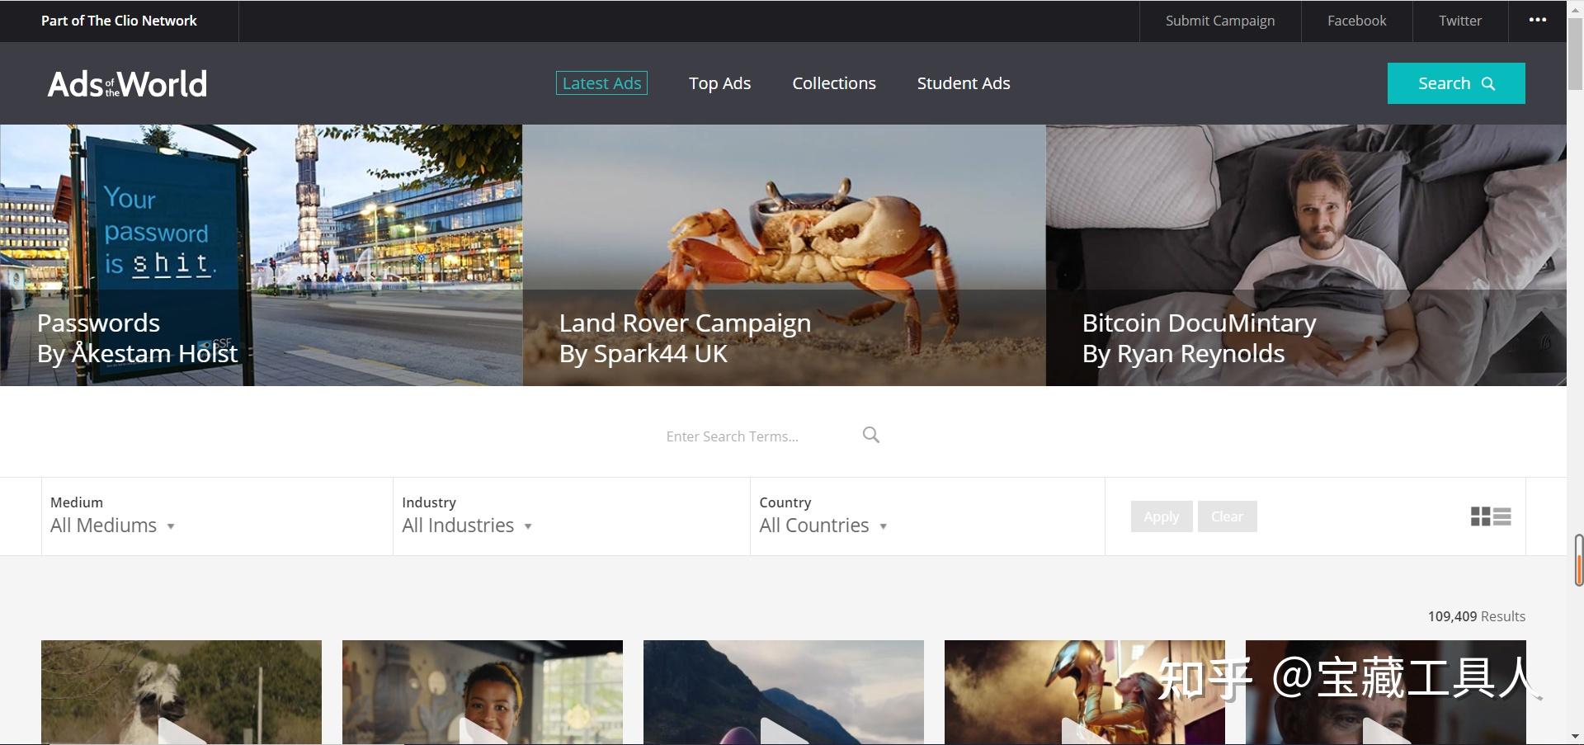Open the Passwords by Åkestam Holst feature

click(x=261, y=255)
